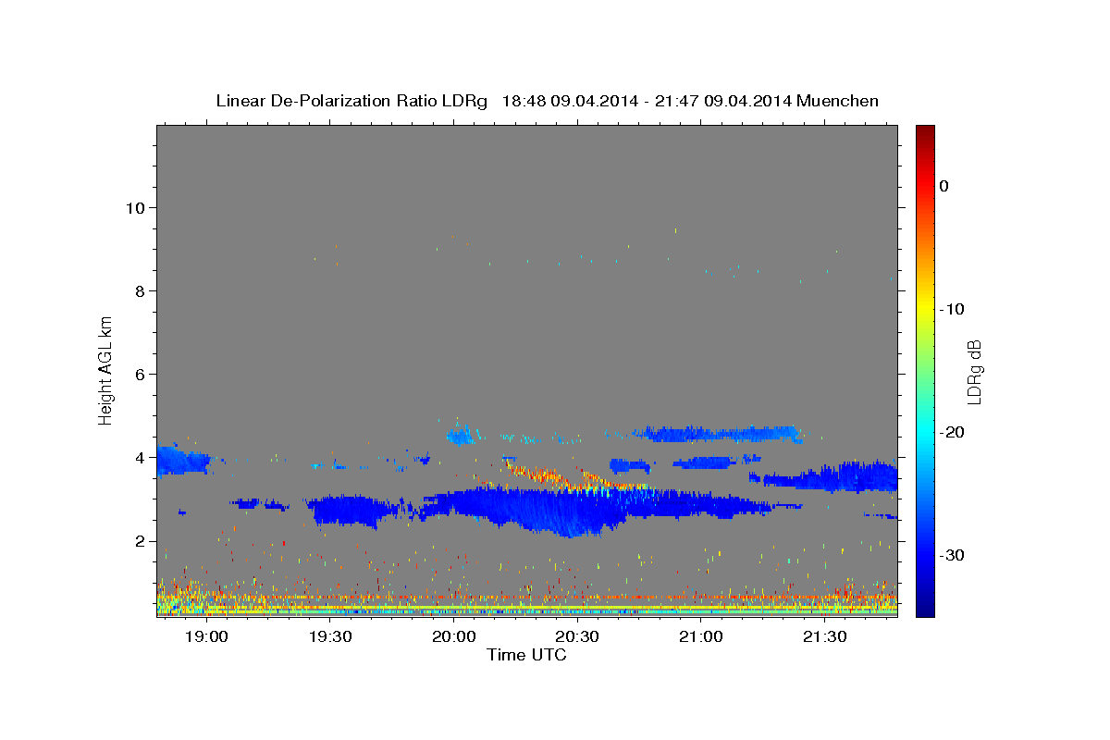
Task: Click the height tick label '4'
Action: click(x=142, y=457)
